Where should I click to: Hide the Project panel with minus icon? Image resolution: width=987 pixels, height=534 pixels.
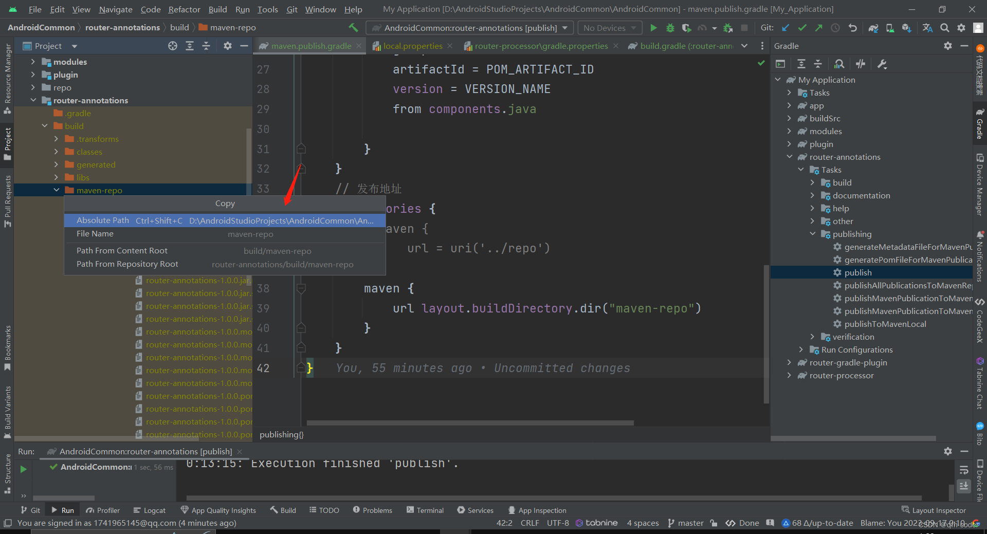(244, 46)
